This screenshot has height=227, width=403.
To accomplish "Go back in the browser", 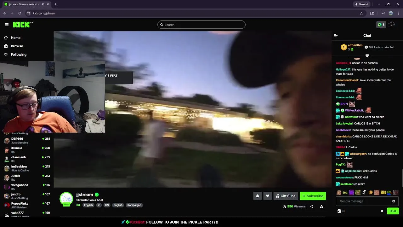I will pyautogui.click(x=5, y=13).
